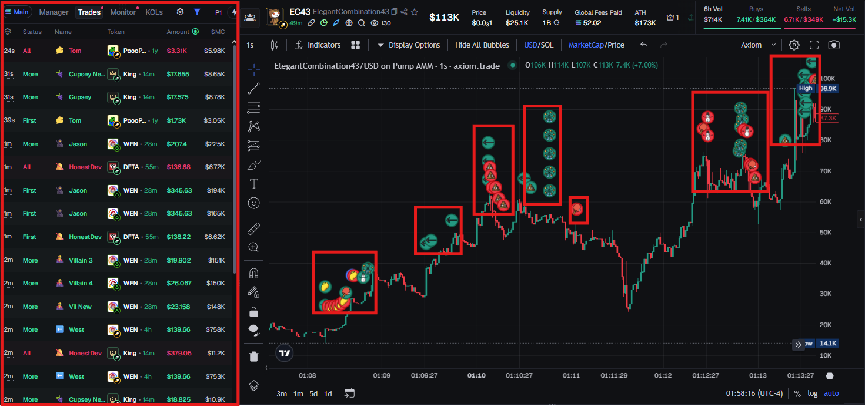Viewport: 865px width, 407px height.
Task: Expand the Display Options dropdown
Action: pos(409,45)
